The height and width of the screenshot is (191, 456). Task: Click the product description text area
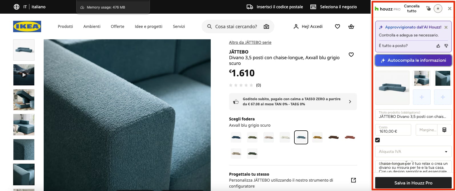(x=413, y=167)
